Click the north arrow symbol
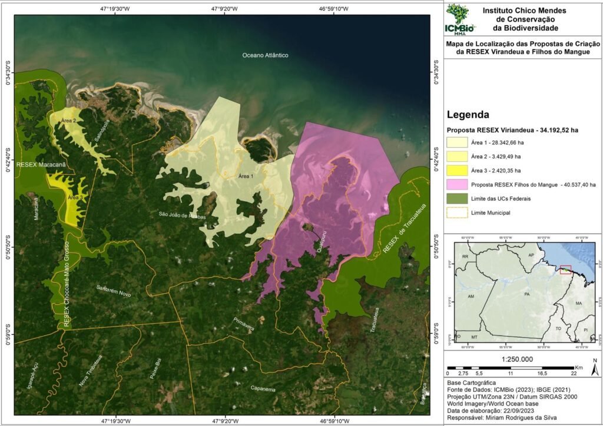The height and width of the screenshot is (426, 603). [x=595, y=367]
